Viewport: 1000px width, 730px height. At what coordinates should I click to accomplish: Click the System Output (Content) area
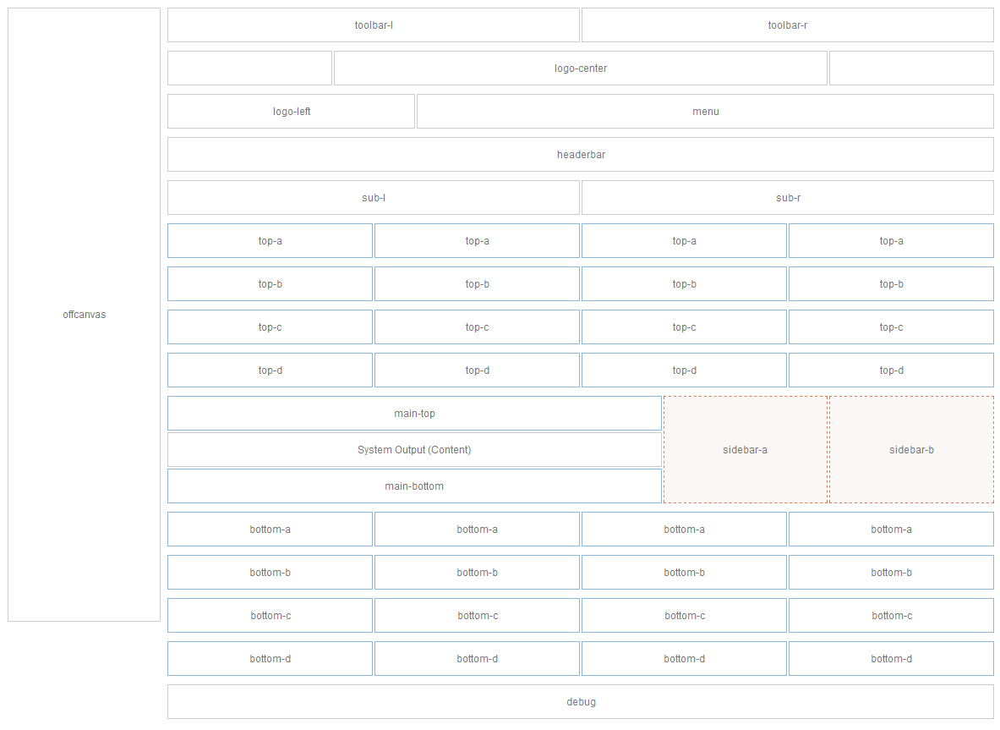coord(414,449)
